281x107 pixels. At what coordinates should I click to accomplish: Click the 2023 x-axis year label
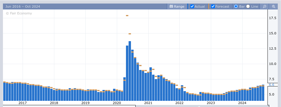(x=211, y=103)
